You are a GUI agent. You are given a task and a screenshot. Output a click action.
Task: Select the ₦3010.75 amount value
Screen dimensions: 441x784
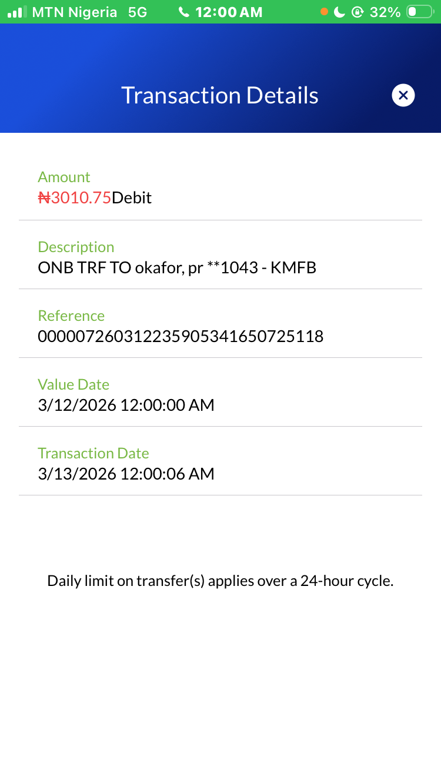point(75,197)
